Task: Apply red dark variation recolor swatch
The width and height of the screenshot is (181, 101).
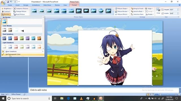Action: (16, 38)
